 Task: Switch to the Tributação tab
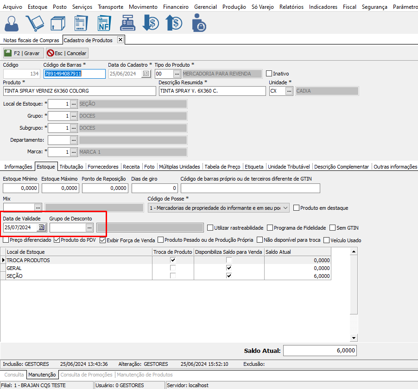click(x=71, y=167)
